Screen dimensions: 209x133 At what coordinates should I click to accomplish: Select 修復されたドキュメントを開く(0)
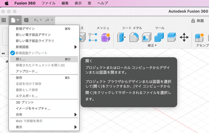(44, 65)
